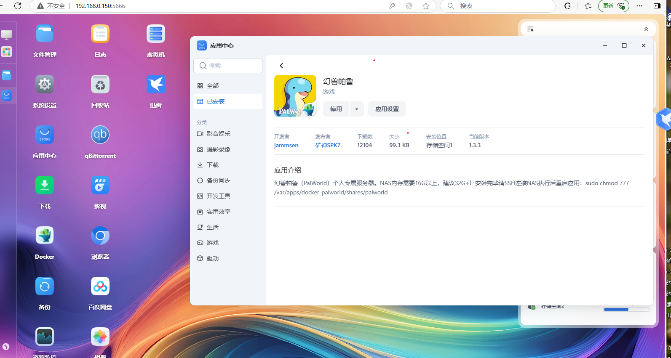This screenshot has width=671, height=358.
Task: Select the 实用效率 category
Action: click(x=228, y=212)
